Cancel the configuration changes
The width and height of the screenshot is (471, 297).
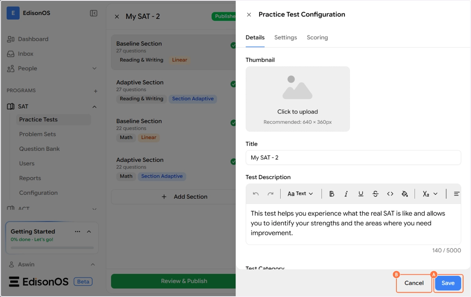pos(414,283)
